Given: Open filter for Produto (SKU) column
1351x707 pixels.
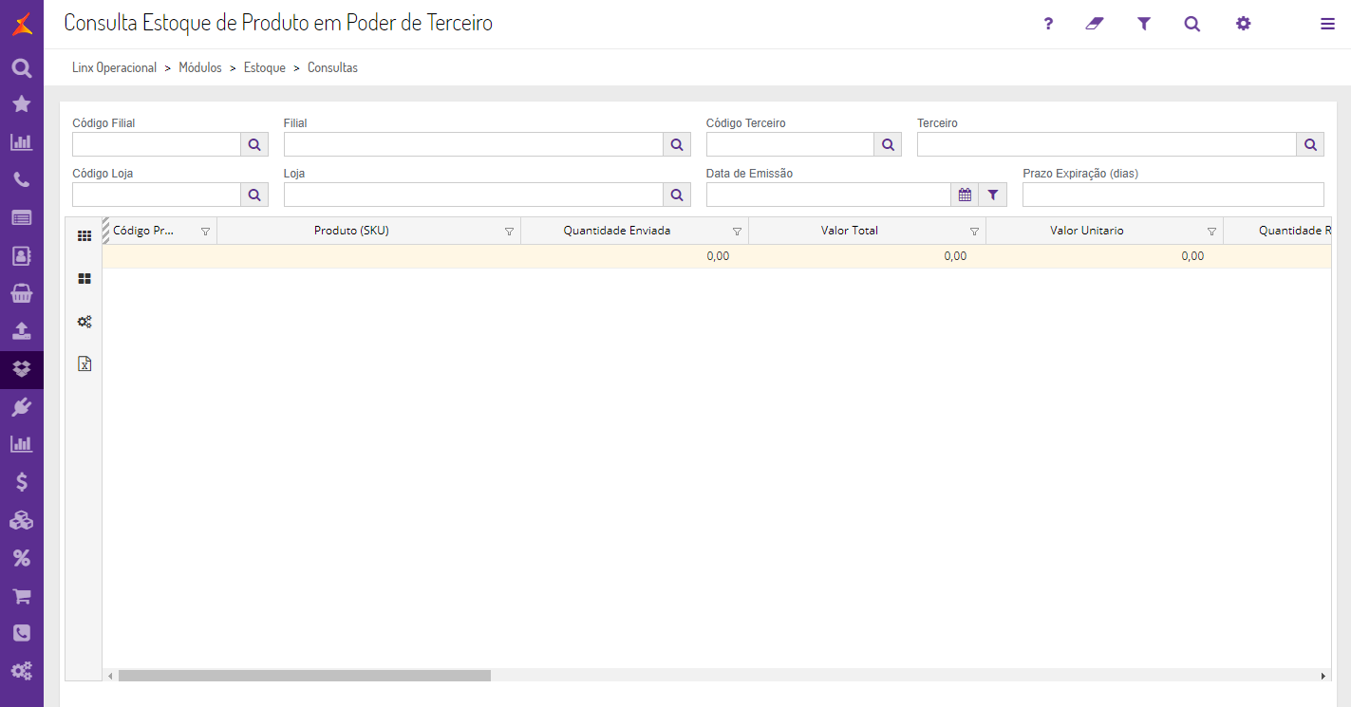Looking at the screenshot, I should coord(509,232).
